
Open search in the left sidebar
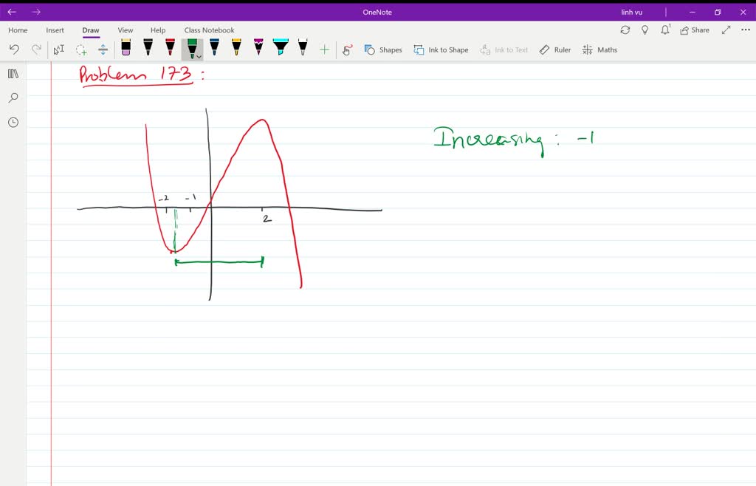click(13, 97)
